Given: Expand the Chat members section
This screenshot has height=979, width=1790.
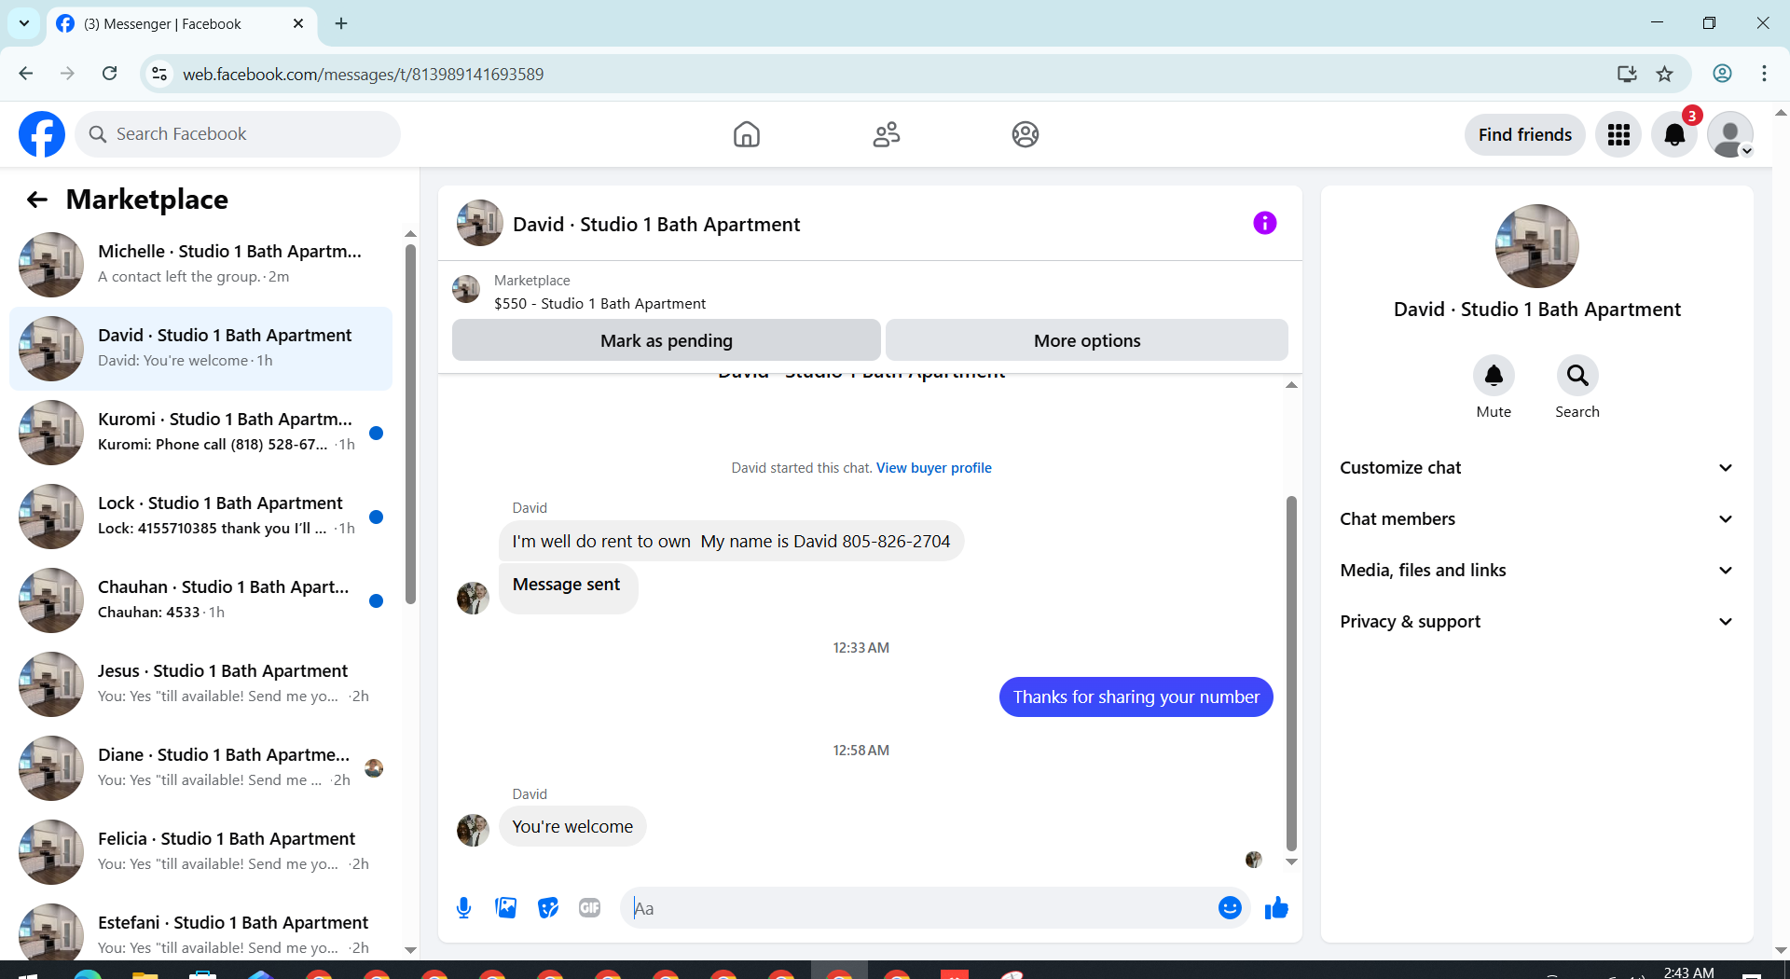Looking at the screenshot, I should 1536,519.
